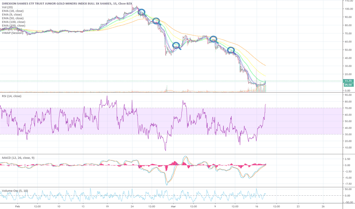
Task: Select the Vol (20) indicator label
Action: 7,7
